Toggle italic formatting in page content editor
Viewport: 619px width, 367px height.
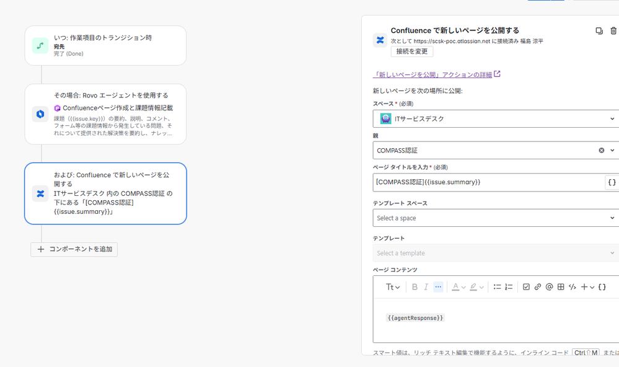(x=426, y=287)
